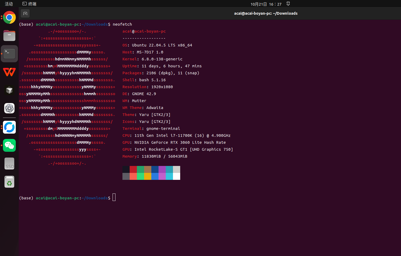Click the 'Mutter' window manager value

coord(139,101)
